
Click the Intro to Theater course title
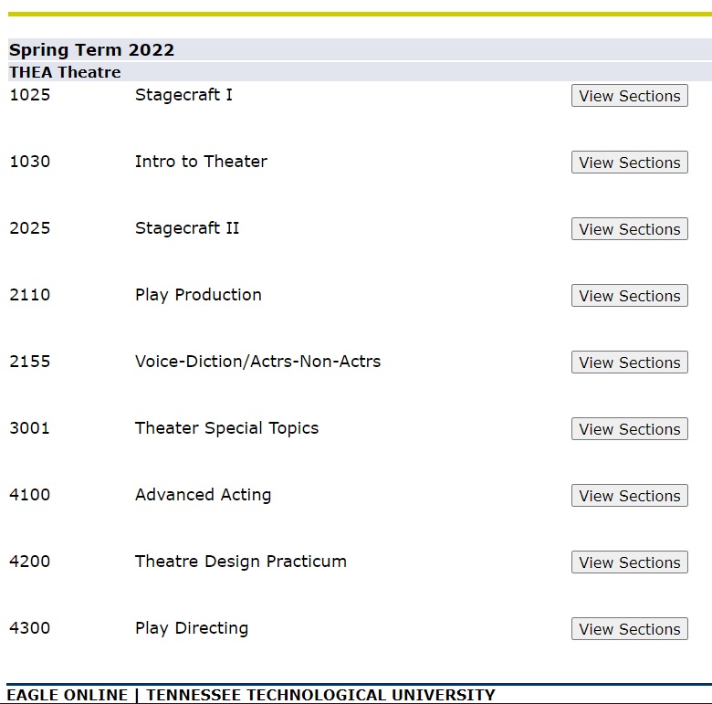point(201,162)
